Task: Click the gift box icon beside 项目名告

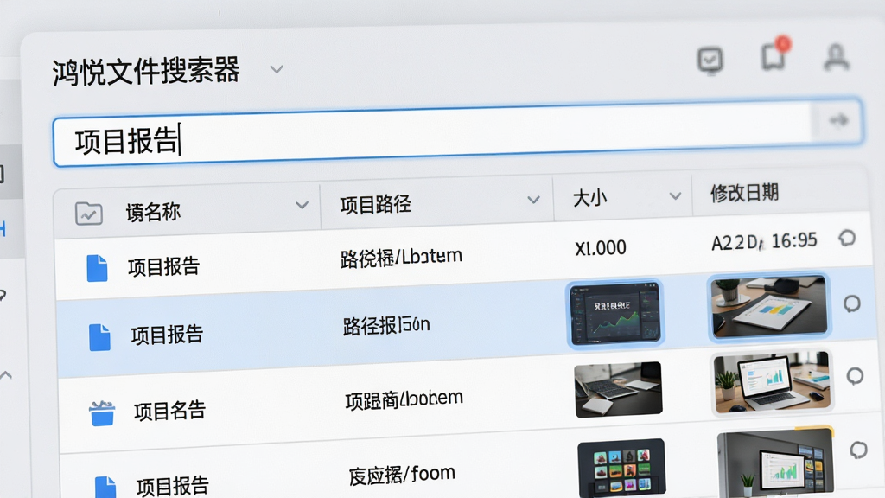Action: [102, 412]
